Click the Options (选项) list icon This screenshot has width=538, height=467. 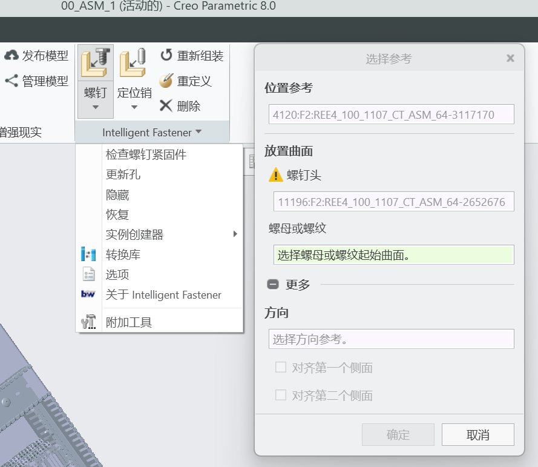coord(88,274)
